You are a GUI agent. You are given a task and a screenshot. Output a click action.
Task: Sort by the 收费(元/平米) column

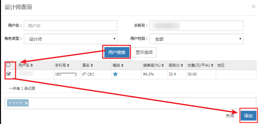(x=200, y=65)
